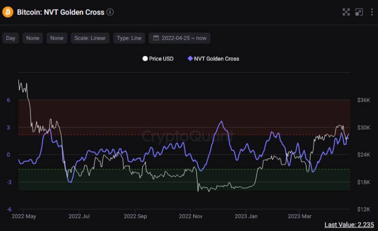Open the second None dropdown

(56, 38)
